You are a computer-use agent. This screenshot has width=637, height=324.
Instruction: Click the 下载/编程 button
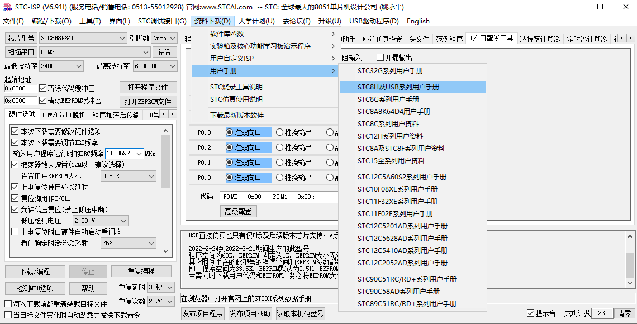click(35, 271)
